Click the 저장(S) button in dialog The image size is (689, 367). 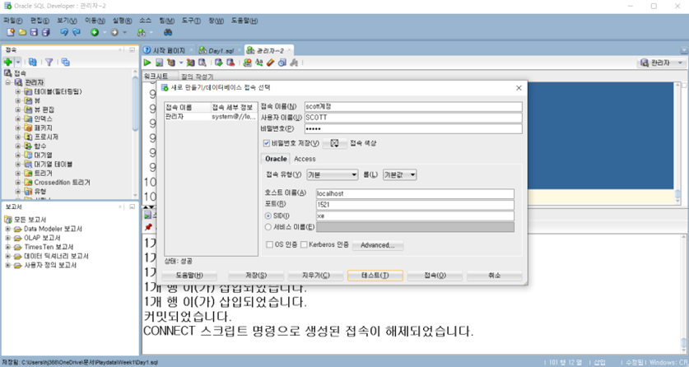click(x=256, y=275)
